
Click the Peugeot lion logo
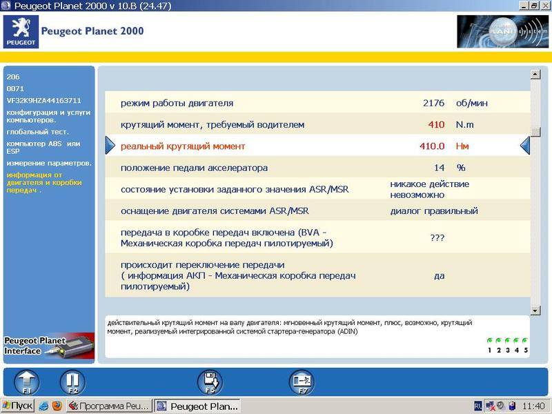[21, 32]
